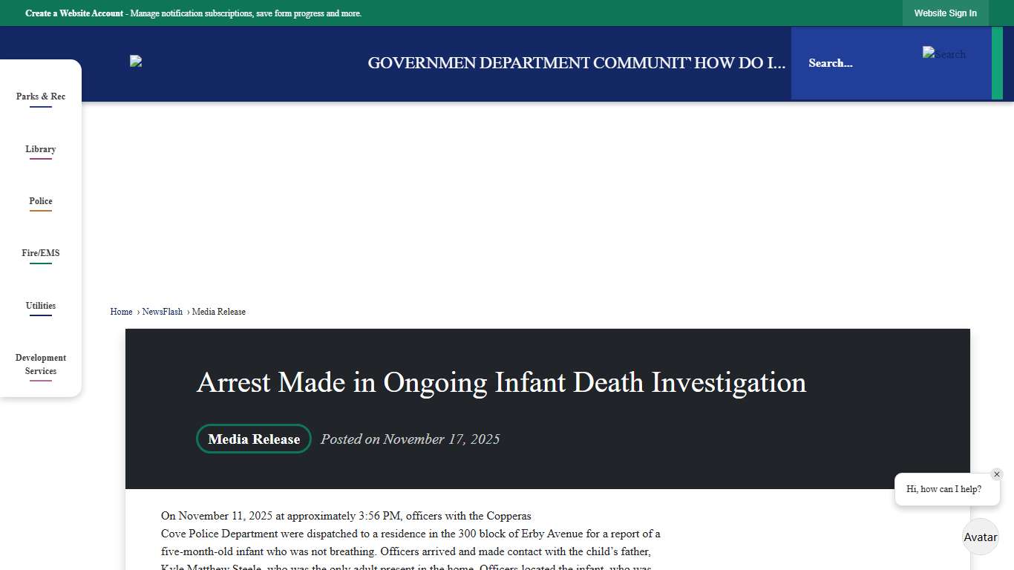This screenshot has height=570, width=1014.
Task: Navigate to Home via the breadcrumb
Action: pyautogui.click(x=121, y=311)
